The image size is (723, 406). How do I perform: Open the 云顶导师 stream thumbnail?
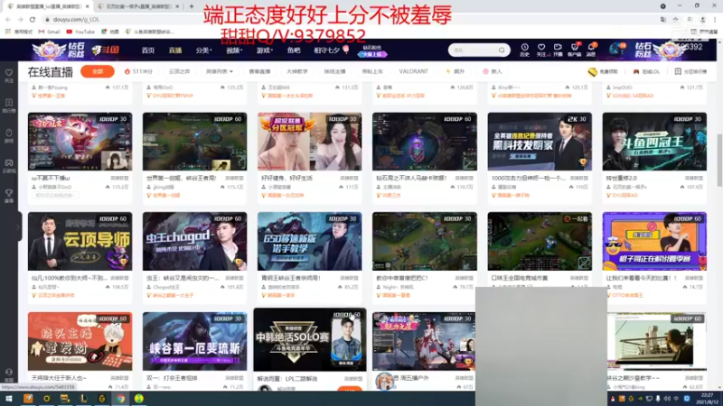pyautogui.click(x=80, y=241)
